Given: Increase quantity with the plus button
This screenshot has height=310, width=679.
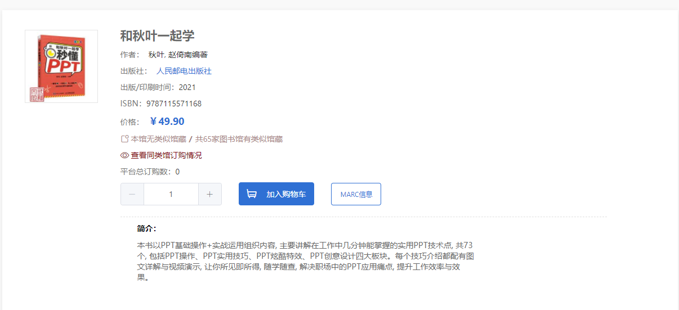Looking at the screenshot, I should pos(210,194).
